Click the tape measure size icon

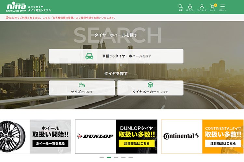82,85
